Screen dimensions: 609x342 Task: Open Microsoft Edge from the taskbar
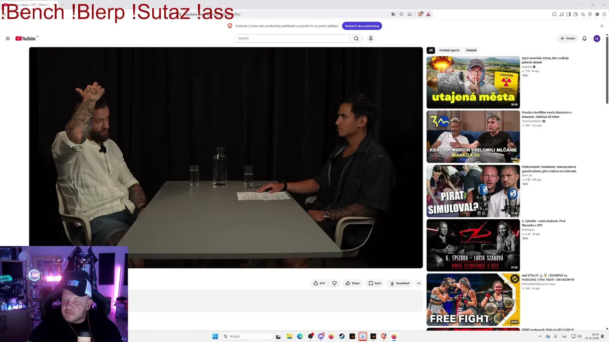300,336
